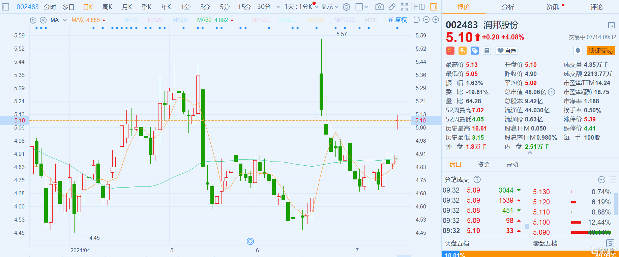Click the China market flag icon

pyautogui.click(x=450, y=51)
